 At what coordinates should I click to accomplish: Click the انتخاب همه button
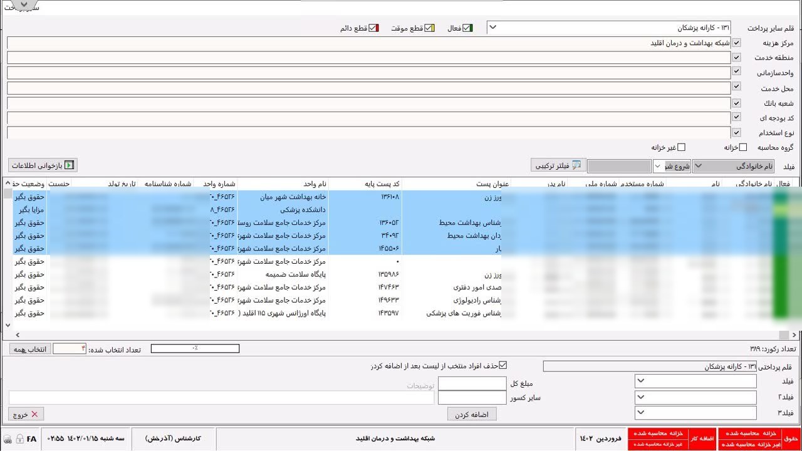click(30, 349)
